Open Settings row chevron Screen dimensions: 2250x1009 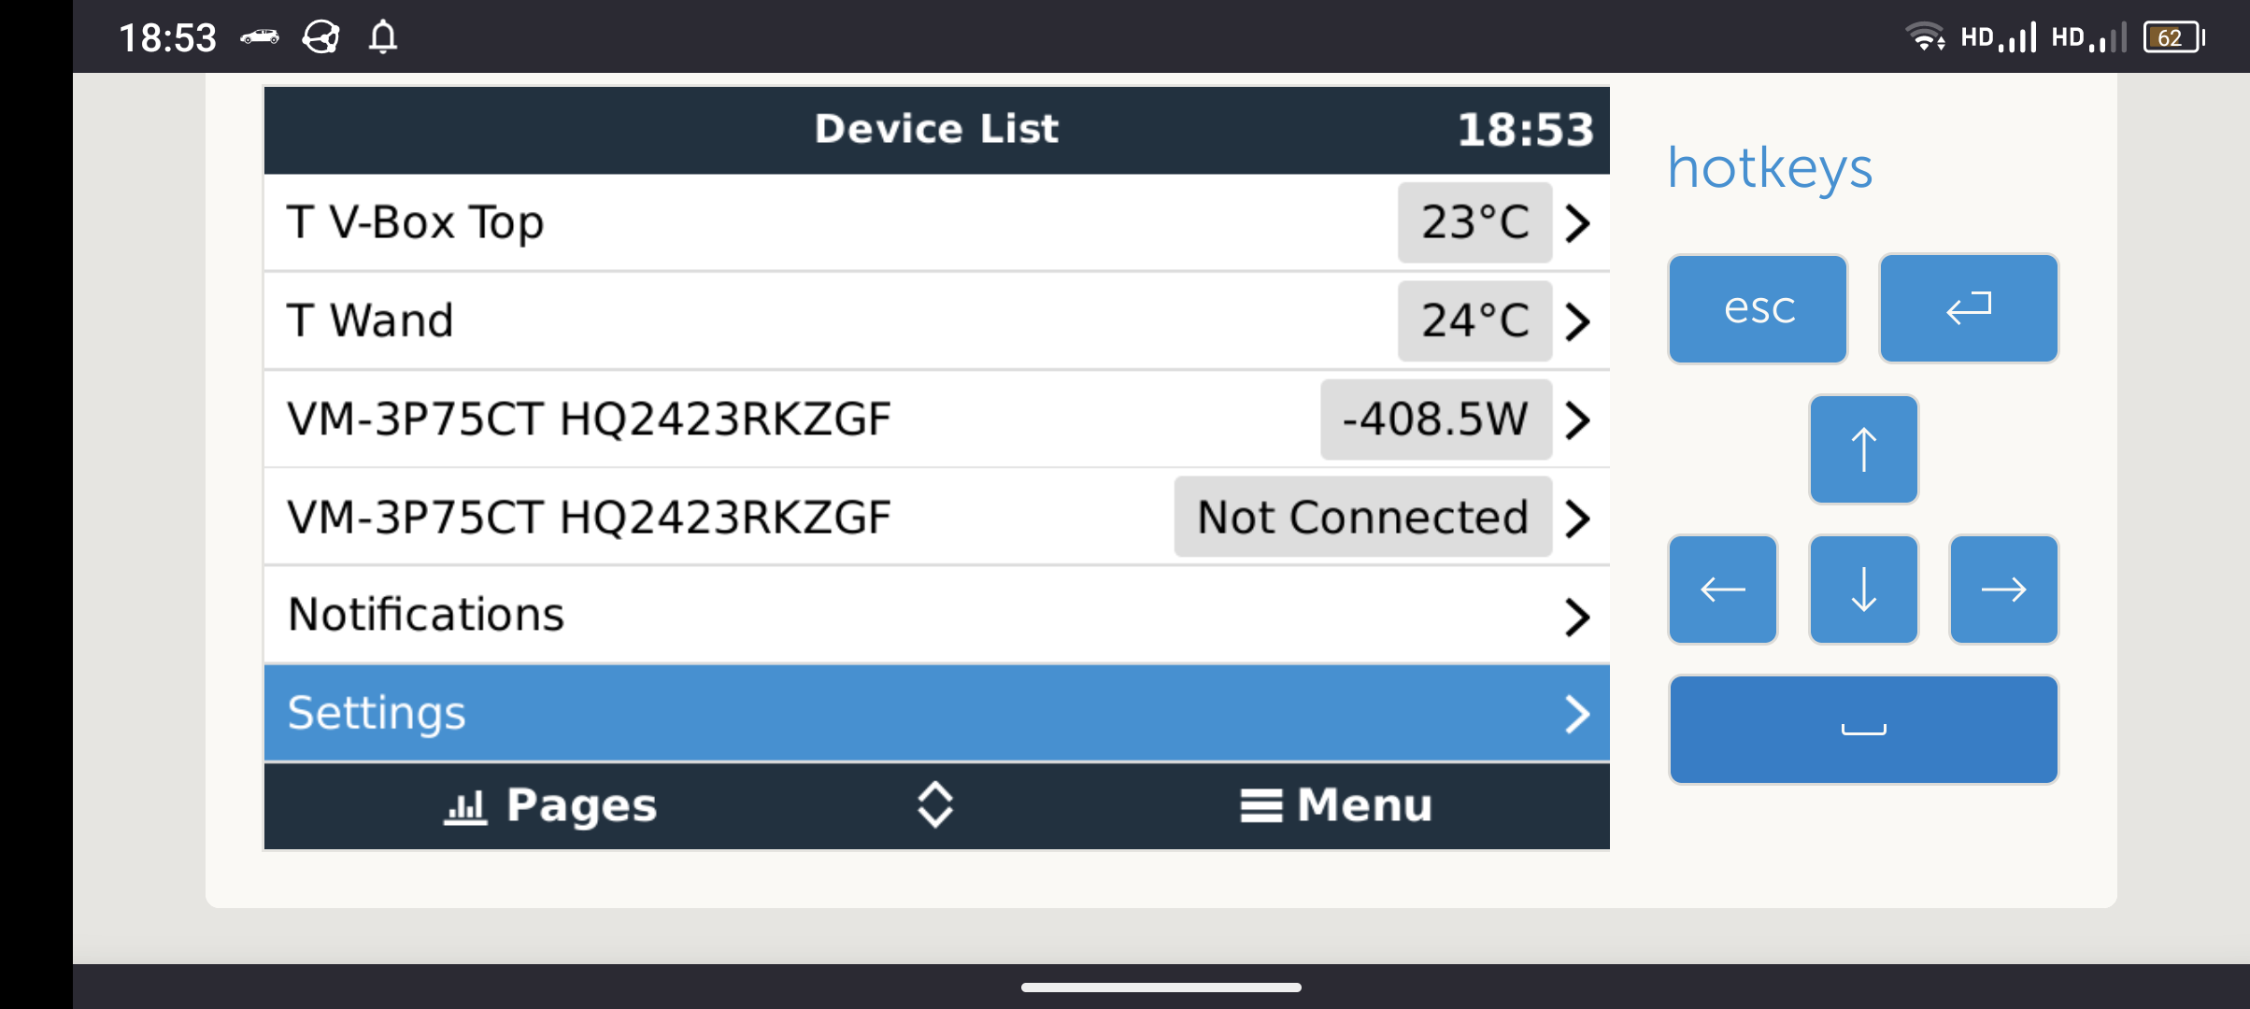(1578, 715)
